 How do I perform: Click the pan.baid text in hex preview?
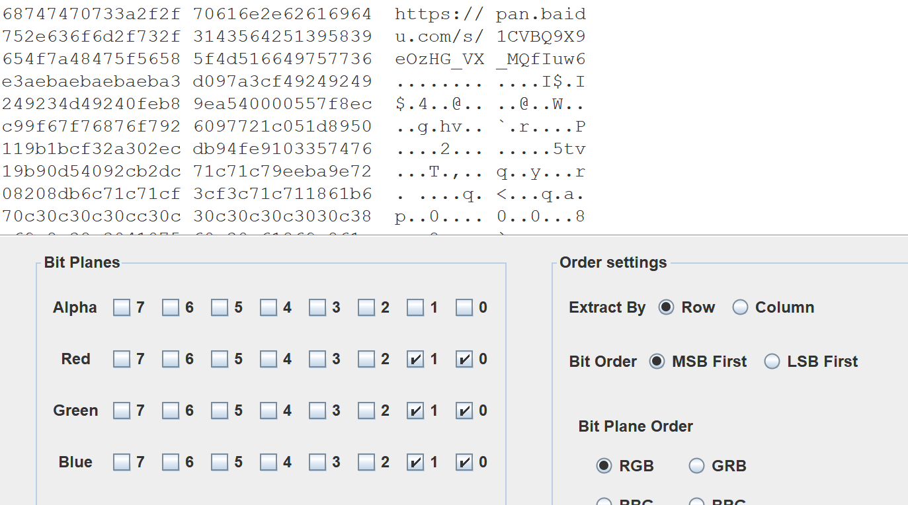(540, 14)
